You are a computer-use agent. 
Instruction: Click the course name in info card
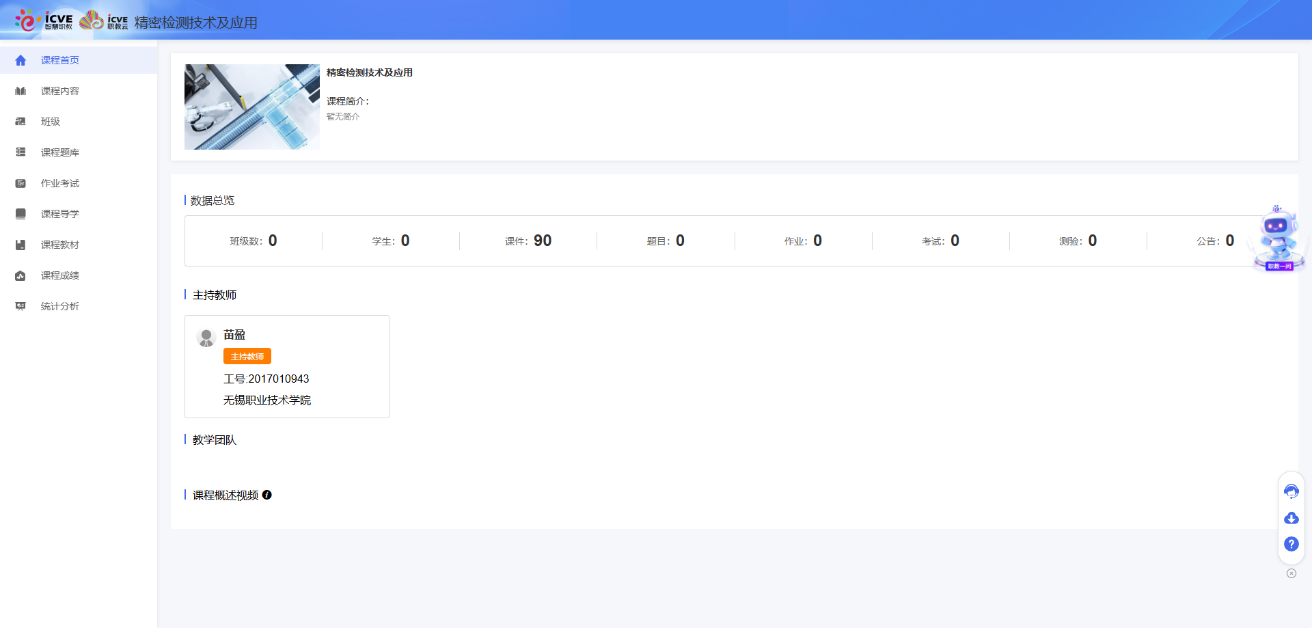pyautogui.click(x=369, y=72)
